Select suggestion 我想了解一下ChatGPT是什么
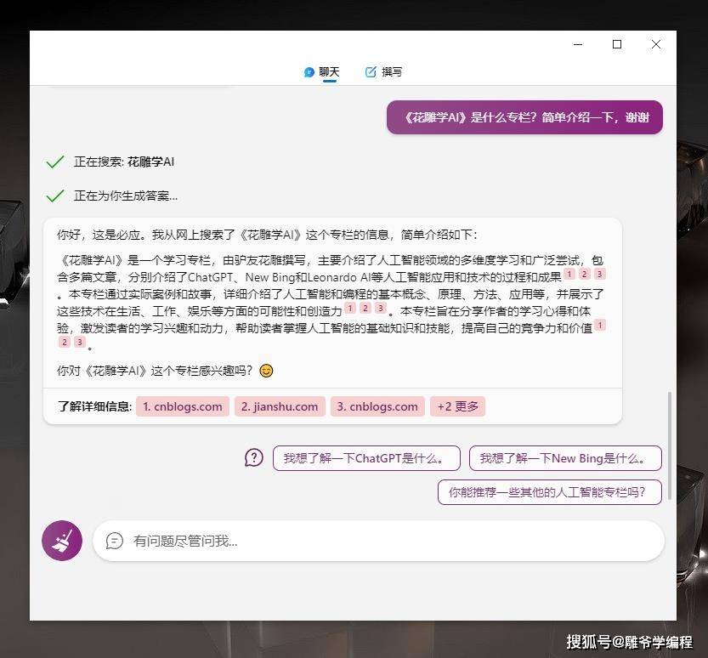The image size is (708, 658). 366,458
